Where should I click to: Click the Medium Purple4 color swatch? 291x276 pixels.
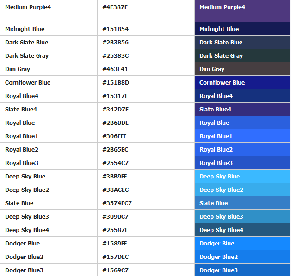242,11
